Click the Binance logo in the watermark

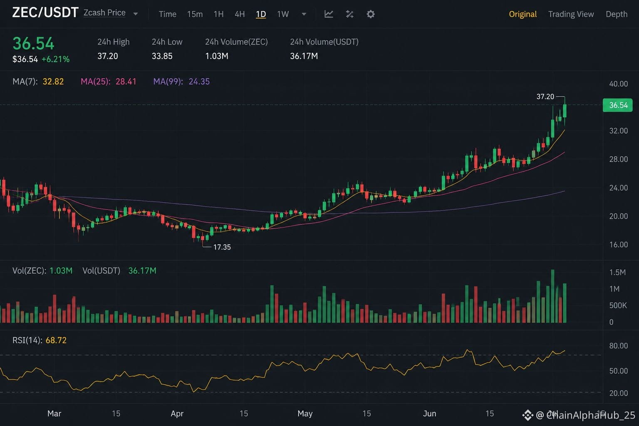coord(528,415)
